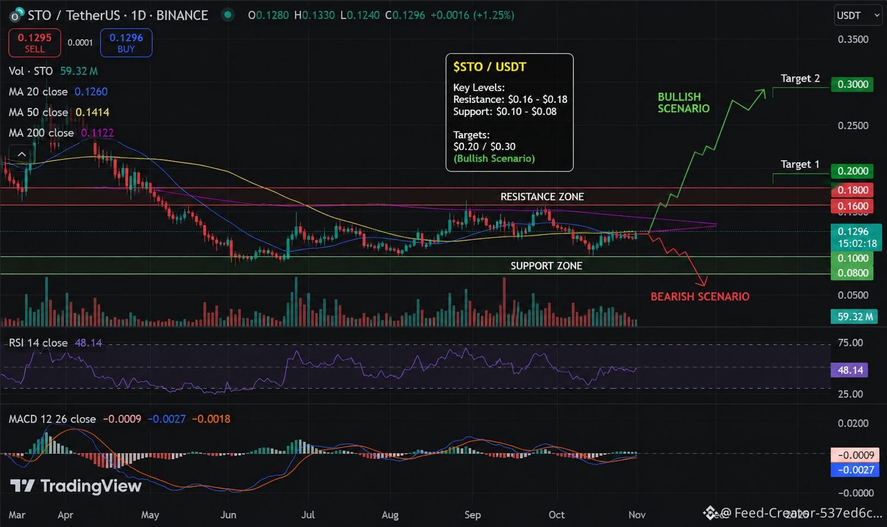Viewport: 887px width, 527px height.
Task: Click the 0.3000 Target 2 price label
Action: [x=853, y=84]
